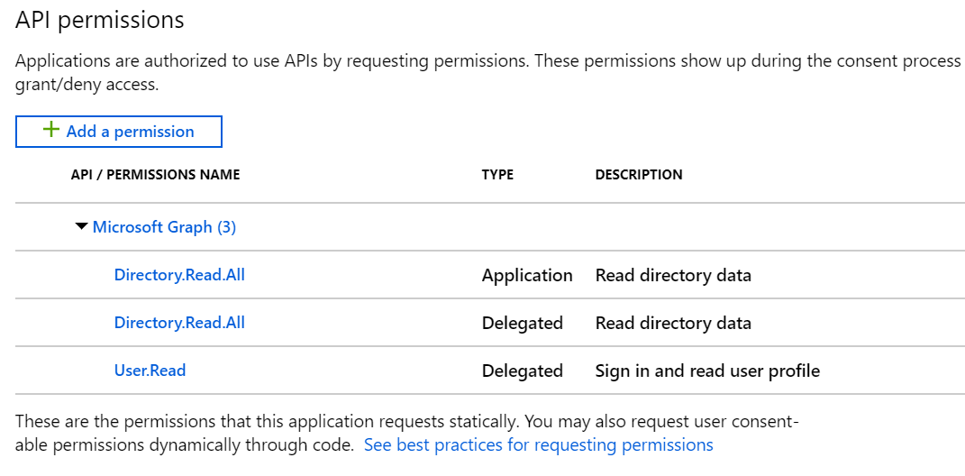Click the DESCRIPTION column header
The image size is (965, 476).
click(639, 175)
